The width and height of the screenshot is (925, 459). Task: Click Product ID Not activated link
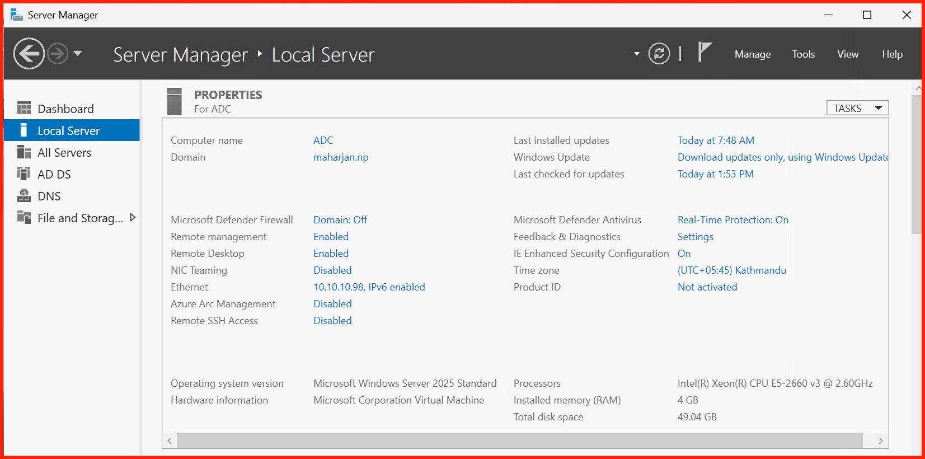pyautogui.click(x=707, y=287)
